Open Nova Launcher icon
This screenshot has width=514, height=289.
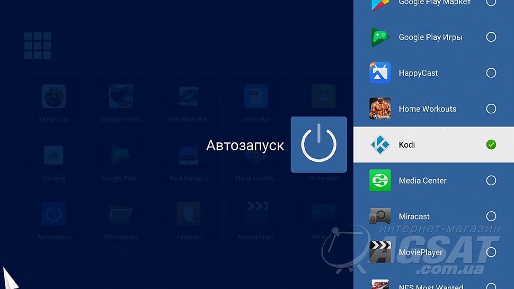pos(256,155)
